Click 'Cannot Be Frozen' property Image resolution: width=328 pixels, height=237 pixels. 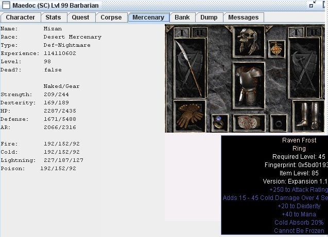[x=299, y=231]
